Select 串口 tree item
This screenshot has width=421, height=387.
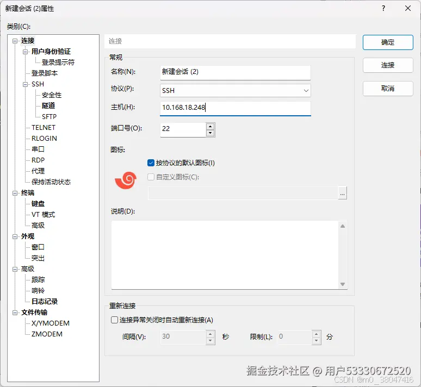(38, 149)
